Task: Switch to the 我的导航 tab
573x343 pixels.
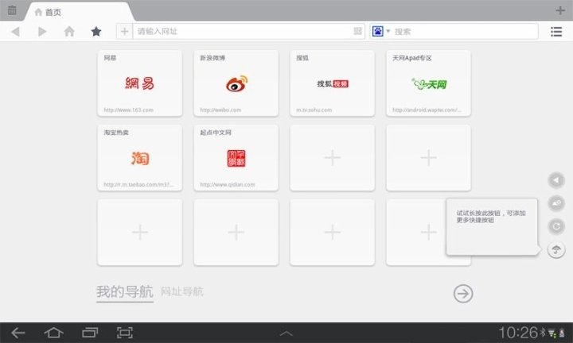Action: (x=125, y=292)
